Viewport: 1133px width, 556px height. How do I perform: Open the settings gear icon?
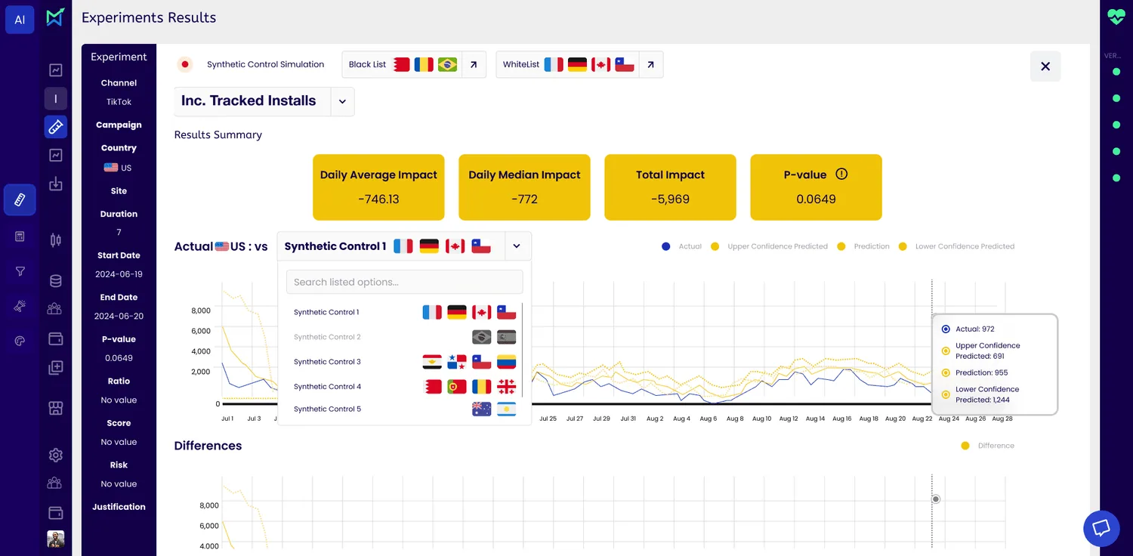pyautogui.click(x=55, y=455)
